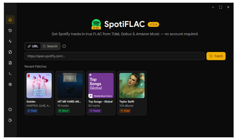The image size is (236, 140).
Task: Click the 'HIT ME HARD AN...' title text
Action: point(69,102)
